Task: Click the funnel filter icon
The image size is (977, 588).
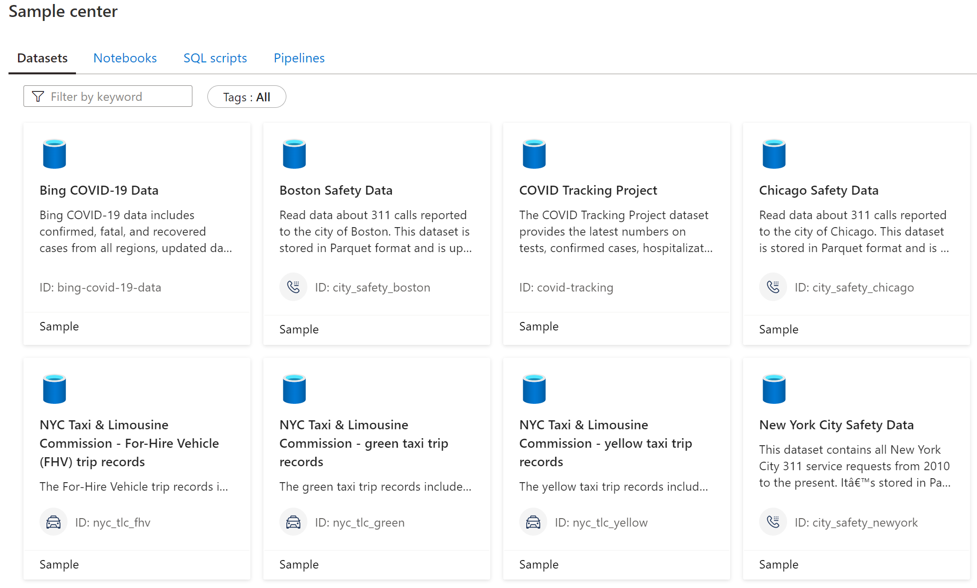Action: coord(38,96)
